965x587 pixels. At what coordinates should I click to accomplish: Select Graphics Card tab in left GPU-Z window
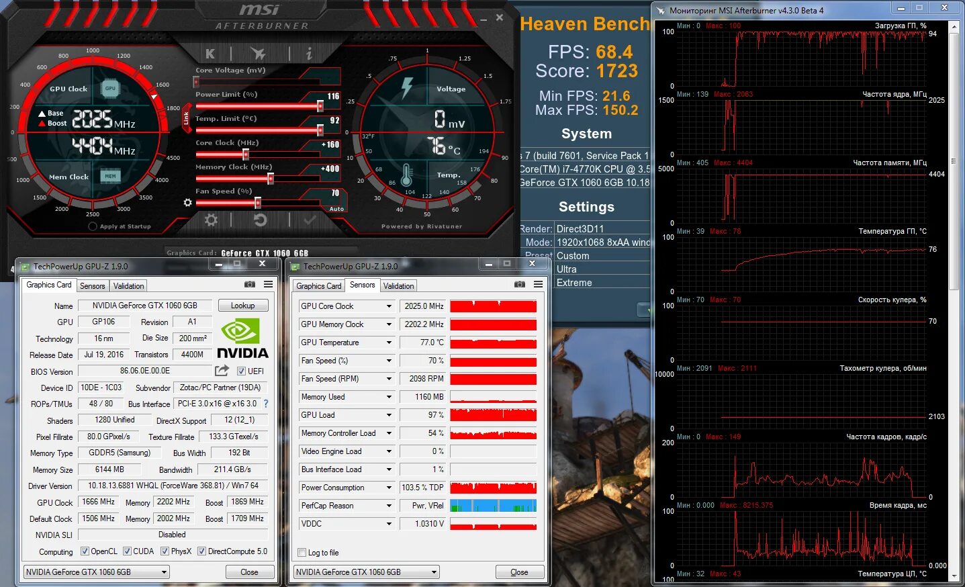pyautogui.click(x=49, y=285)
